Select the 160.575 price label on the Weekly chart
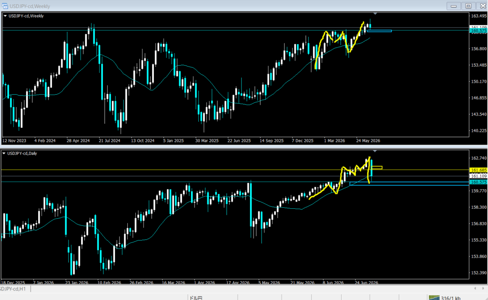 pos(478,31)
